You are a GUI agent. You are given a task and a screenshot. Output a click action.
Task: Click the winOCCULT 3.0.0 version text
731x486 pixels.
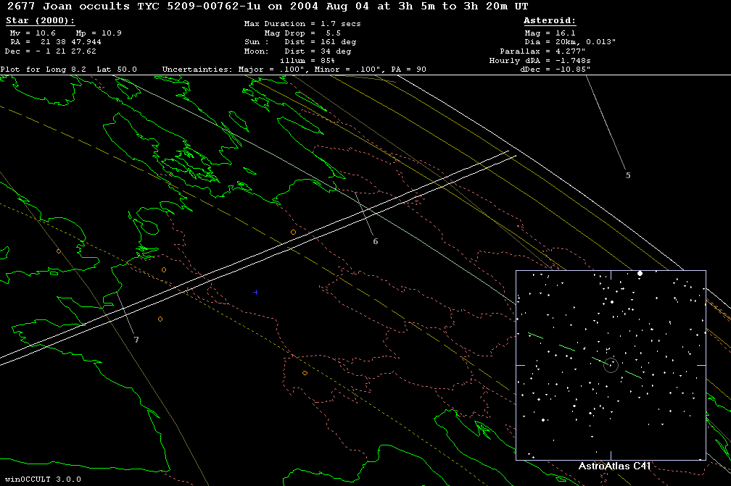[x=41, y=479]
